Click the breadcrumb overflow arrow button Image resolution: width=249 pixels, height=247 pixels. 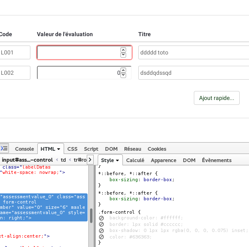click(x=90, y=160)
